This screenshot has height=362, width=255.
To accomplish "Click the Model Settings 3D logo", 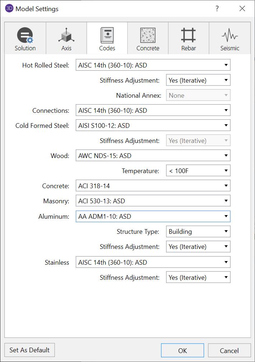I will (x=9, y=9).
